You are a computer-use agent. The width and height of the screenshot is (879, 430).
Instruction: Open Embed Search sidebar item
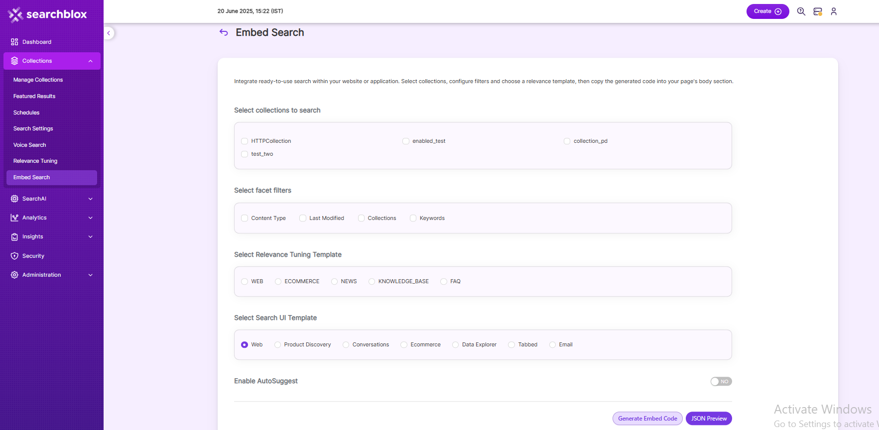pos(52,177)
